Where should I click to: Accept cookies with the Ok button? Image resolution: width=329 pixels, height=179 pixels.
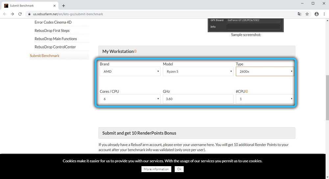tap(179, 169)
